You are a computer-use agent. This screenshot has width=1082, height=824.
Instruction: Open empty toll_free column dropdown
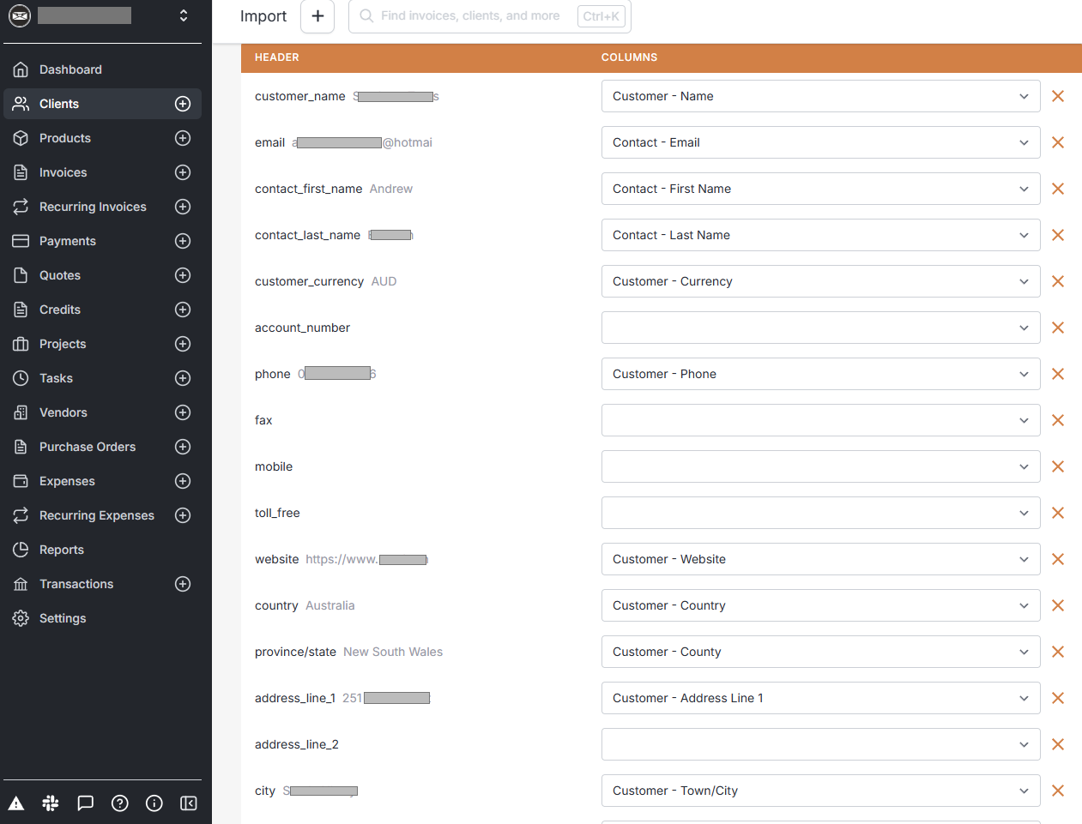[x=820, y=513]
